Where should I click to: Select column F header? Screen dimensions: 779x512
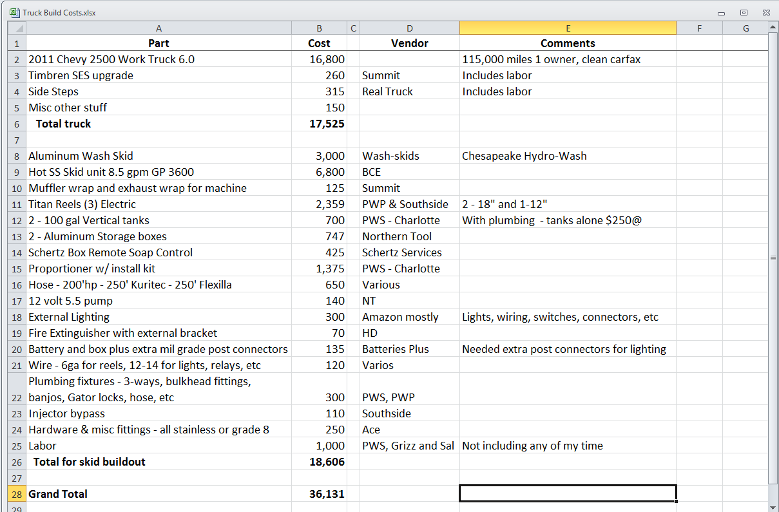tap(699, 28)
